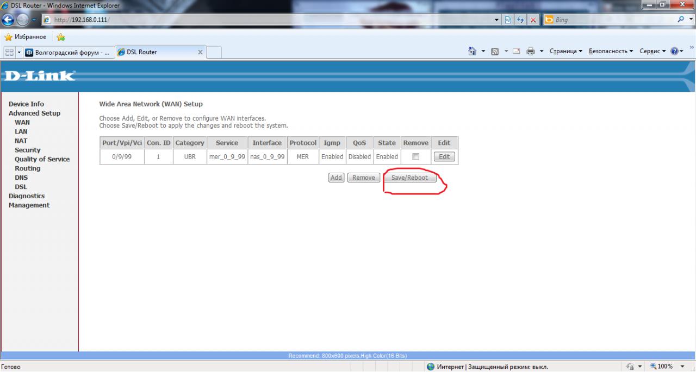Open Management in sidebar

pyautogui.click(x=29, y=205)
